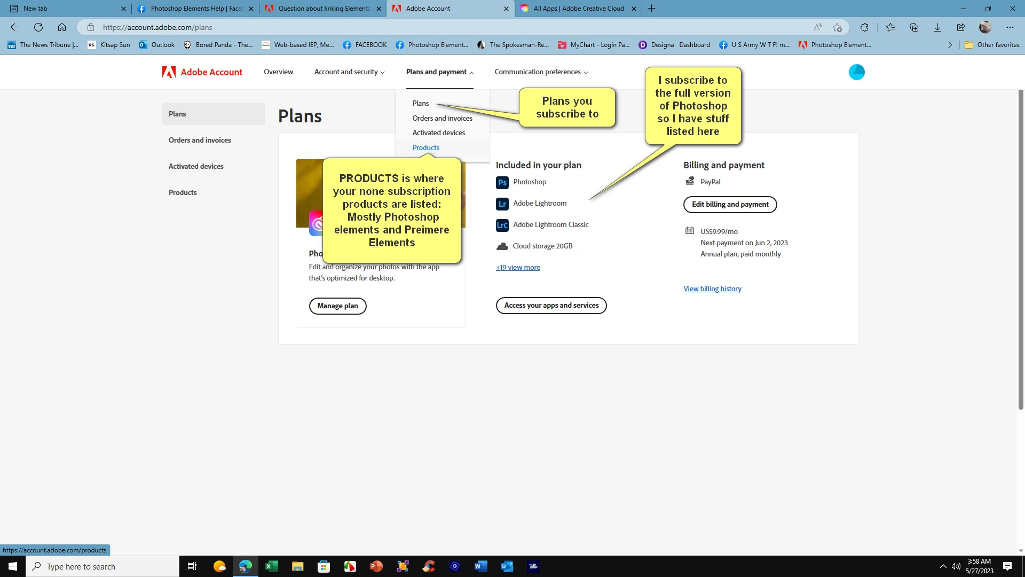Collapse the Plans and payment menu

(439, 72)
